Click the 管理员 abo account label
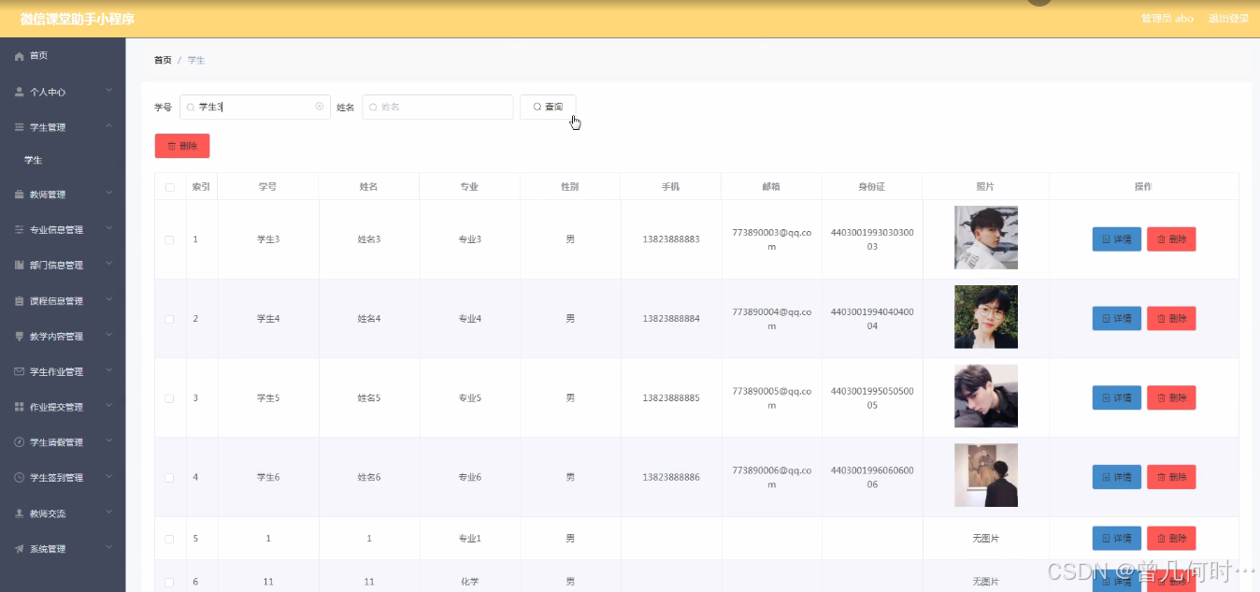This screenshot has height=592, width=1260. [1167, 19]
